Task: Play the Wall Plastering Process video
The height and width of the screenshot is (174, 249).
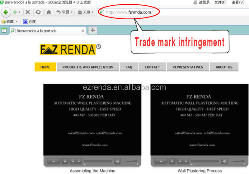Action: tap(161, 161)
